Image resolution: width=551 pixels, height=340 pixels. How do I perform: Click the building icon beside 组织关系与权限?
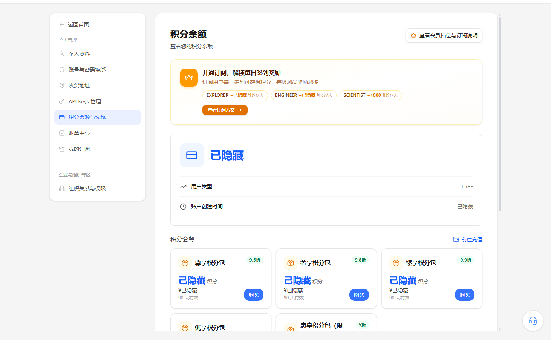(62, 188)
